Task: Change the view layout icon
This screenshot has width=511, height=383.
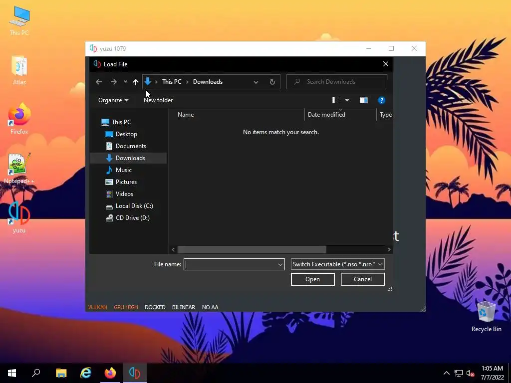Action: tap(336, 100)
